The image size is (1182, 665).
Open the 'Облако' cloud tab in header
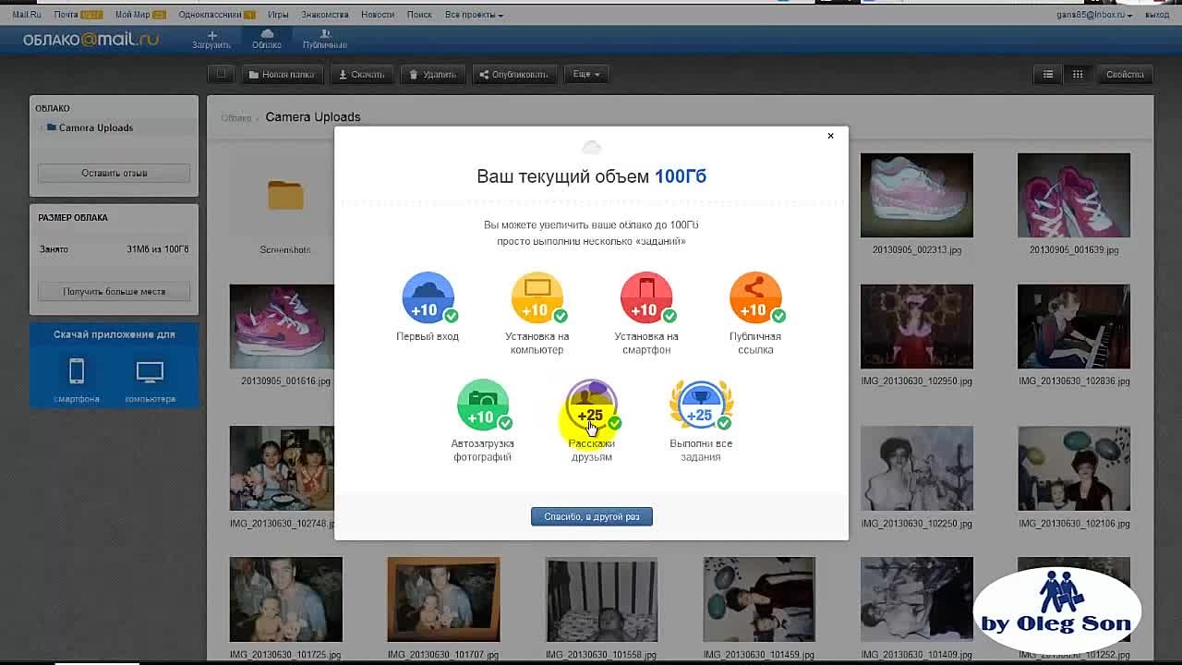267,40
